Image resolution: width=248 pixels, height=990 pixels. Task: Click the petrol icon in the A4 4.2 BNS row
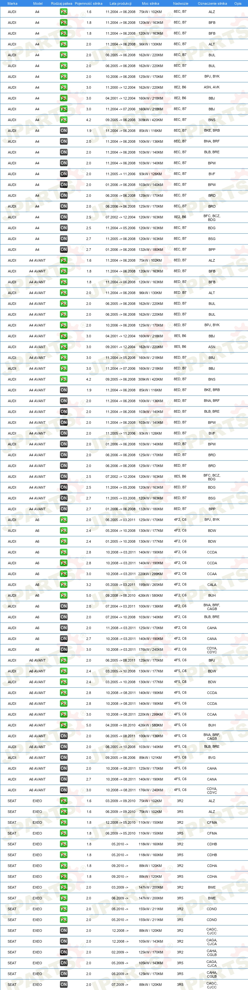click(x=64, y=120)
